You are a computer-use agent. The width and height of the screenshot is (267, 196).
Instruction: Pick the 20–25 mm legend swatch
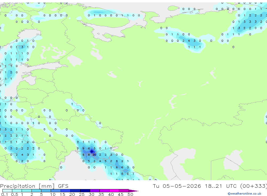[75, 191]
